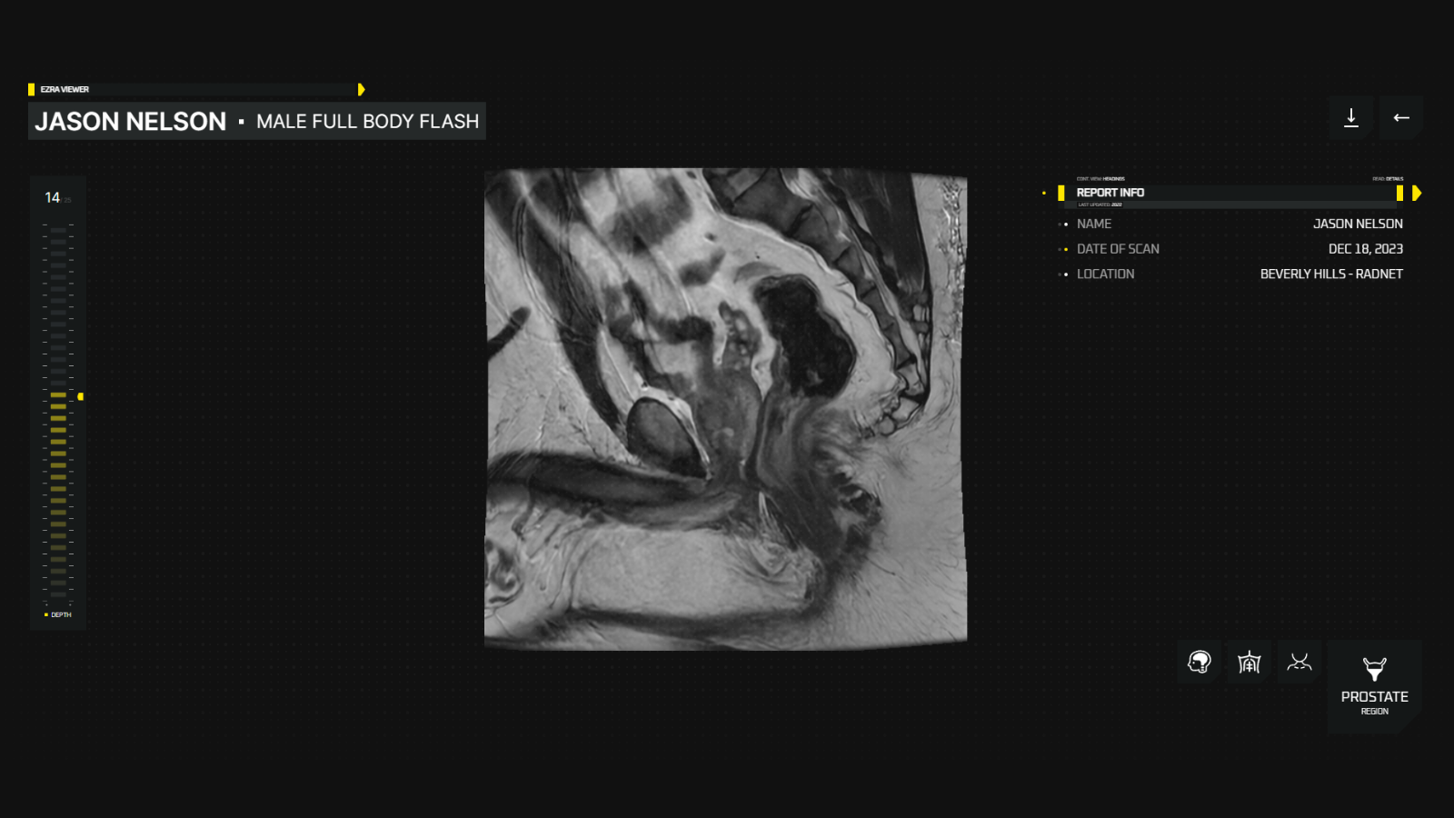Click the top segment of the depth bar
The height and width of the screenshot is (818, 1454).
click(x=58, y=231)
